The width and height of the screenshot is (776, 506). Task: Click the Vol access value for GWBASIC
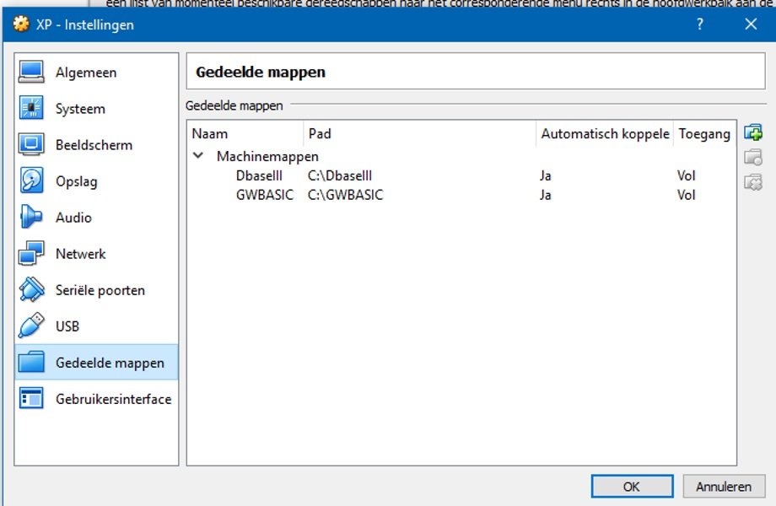pos(686,195)
